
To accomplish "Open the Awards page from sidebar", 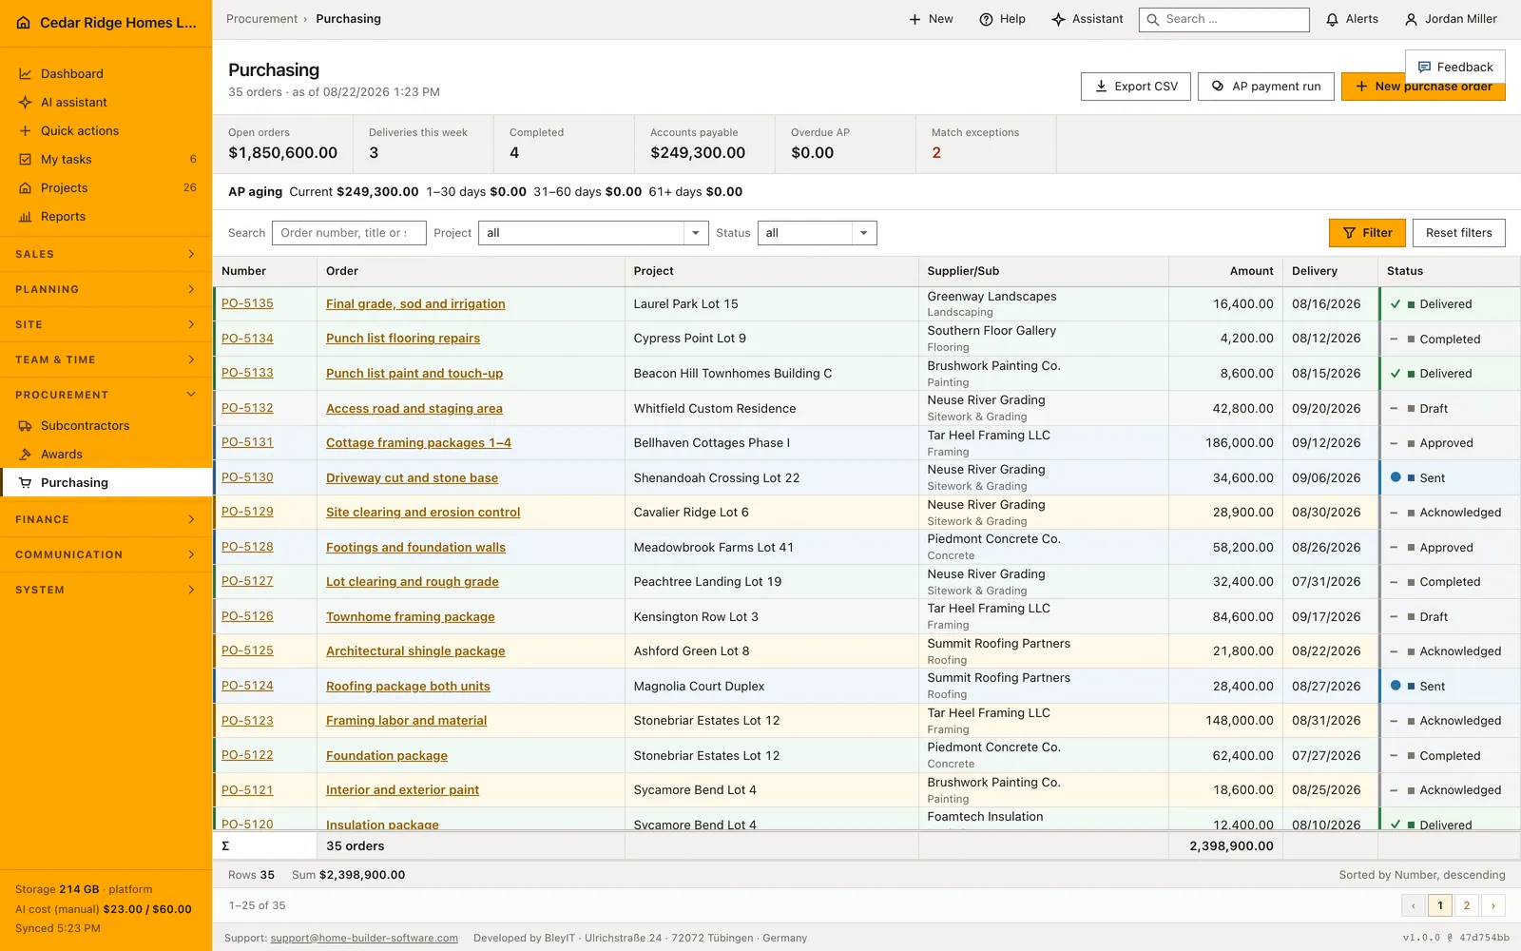I will (x=106, y=455).
